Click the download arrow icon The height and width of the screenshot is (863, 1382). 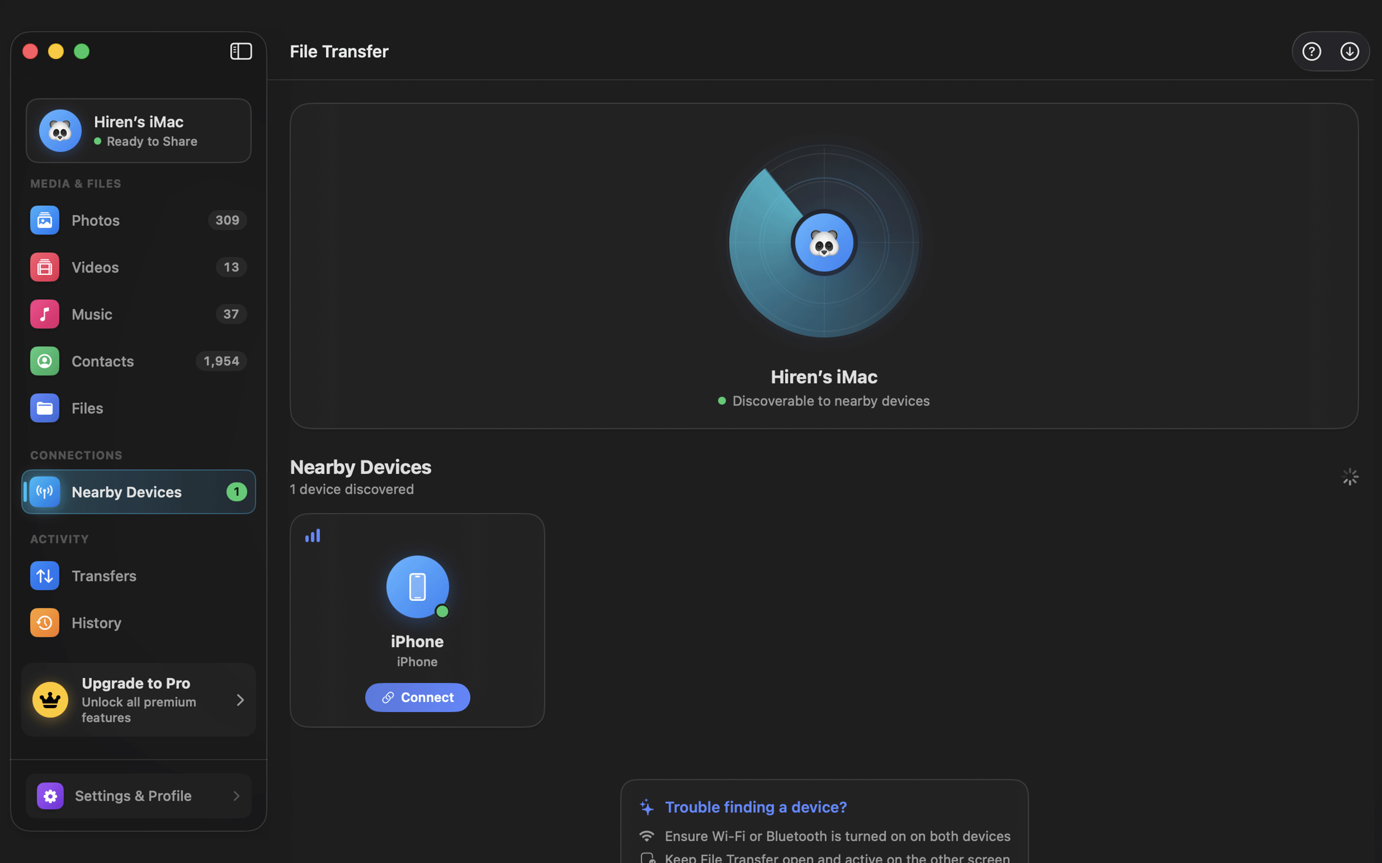1349,51
